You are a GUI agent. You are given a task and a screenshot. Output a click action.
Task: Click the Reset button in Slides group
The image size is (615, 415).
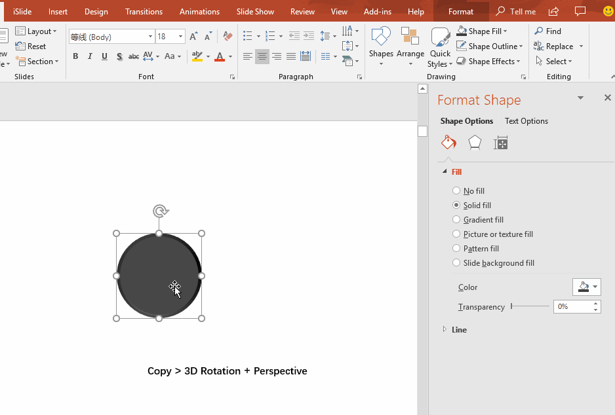[31, 46]
